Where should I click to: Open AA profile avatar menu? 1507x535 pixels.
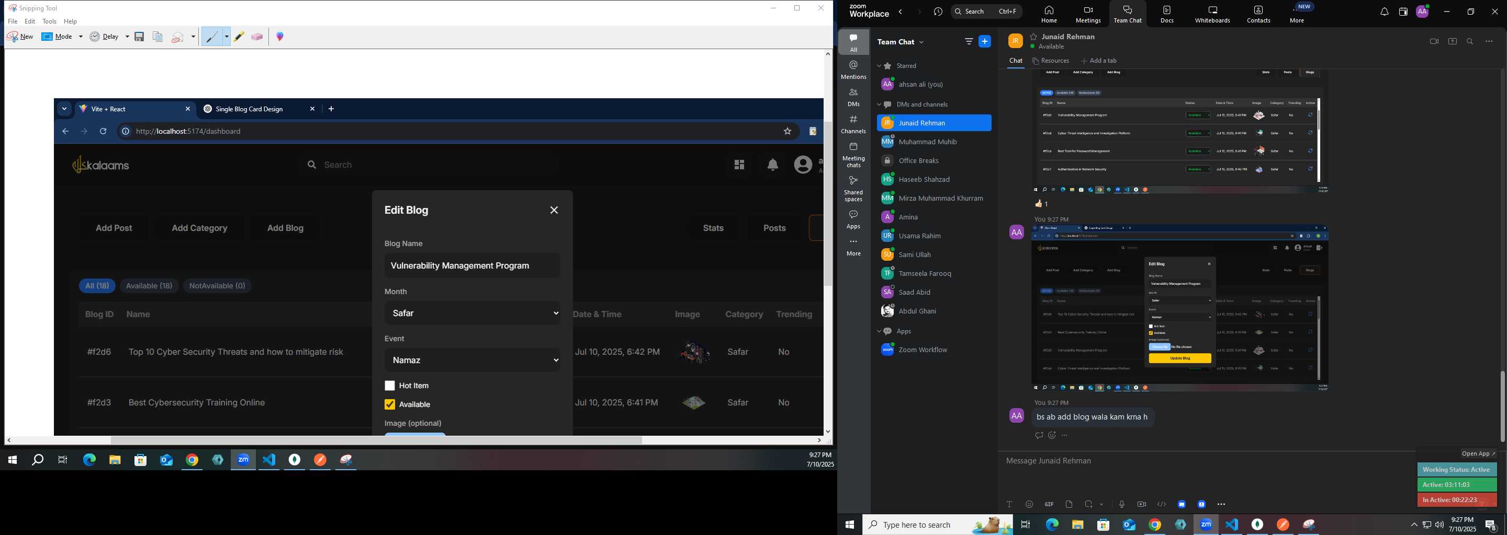(x=1422, y=11)
